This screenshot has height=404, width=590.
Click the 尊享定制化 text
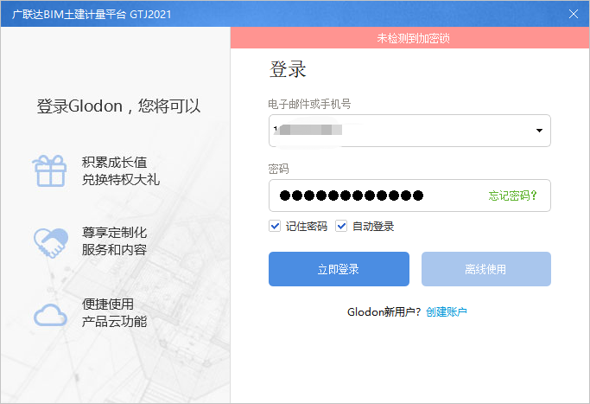tap(114, 233)
